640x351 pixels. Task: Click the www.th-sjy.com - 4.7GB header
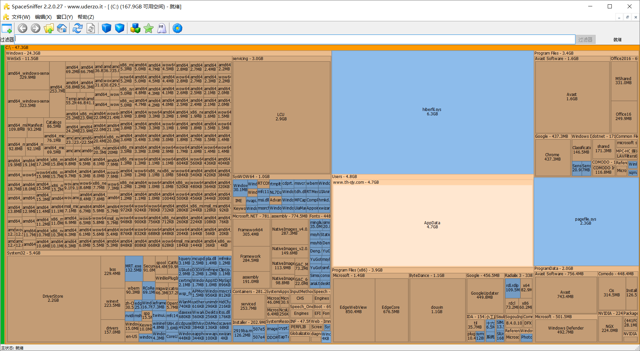coord(433,182)
